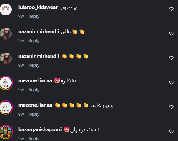The height and width of the screenshot is (141, 178).
Task: Like mezone.lianaa's بسیار عالی comment with the heart
Action: click(x=171, y=107)
